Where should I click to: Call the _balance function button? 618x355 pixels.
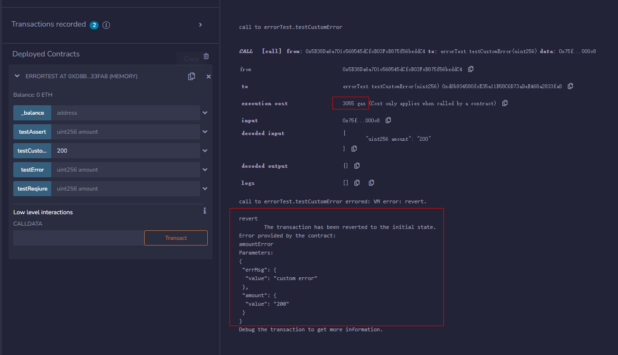(32, 113)
